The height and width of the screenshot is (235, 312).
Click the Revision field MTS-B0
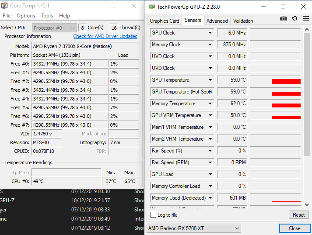47,142
